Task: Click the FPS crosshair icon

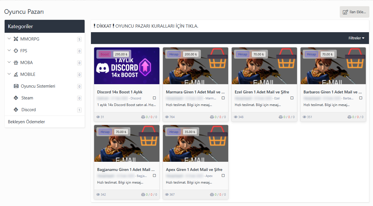Action: pos(16,51)
